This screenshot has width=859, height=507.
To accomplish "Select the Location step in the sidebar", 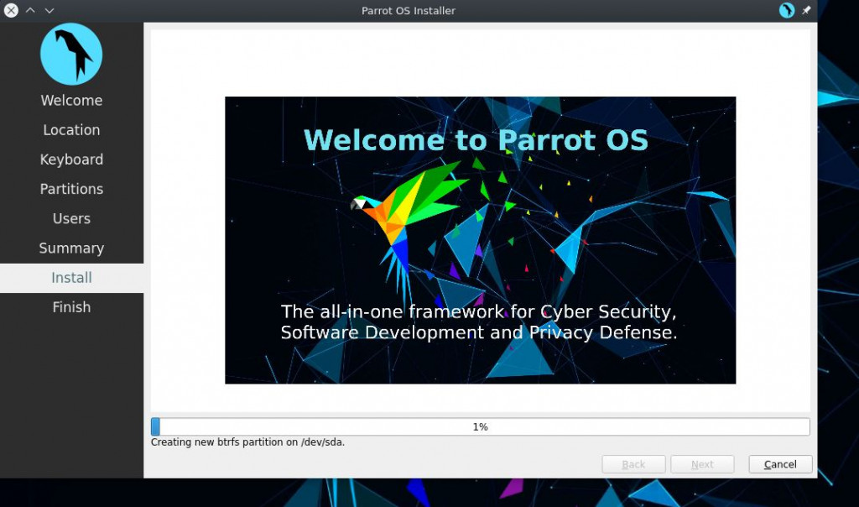I will 72,130.
